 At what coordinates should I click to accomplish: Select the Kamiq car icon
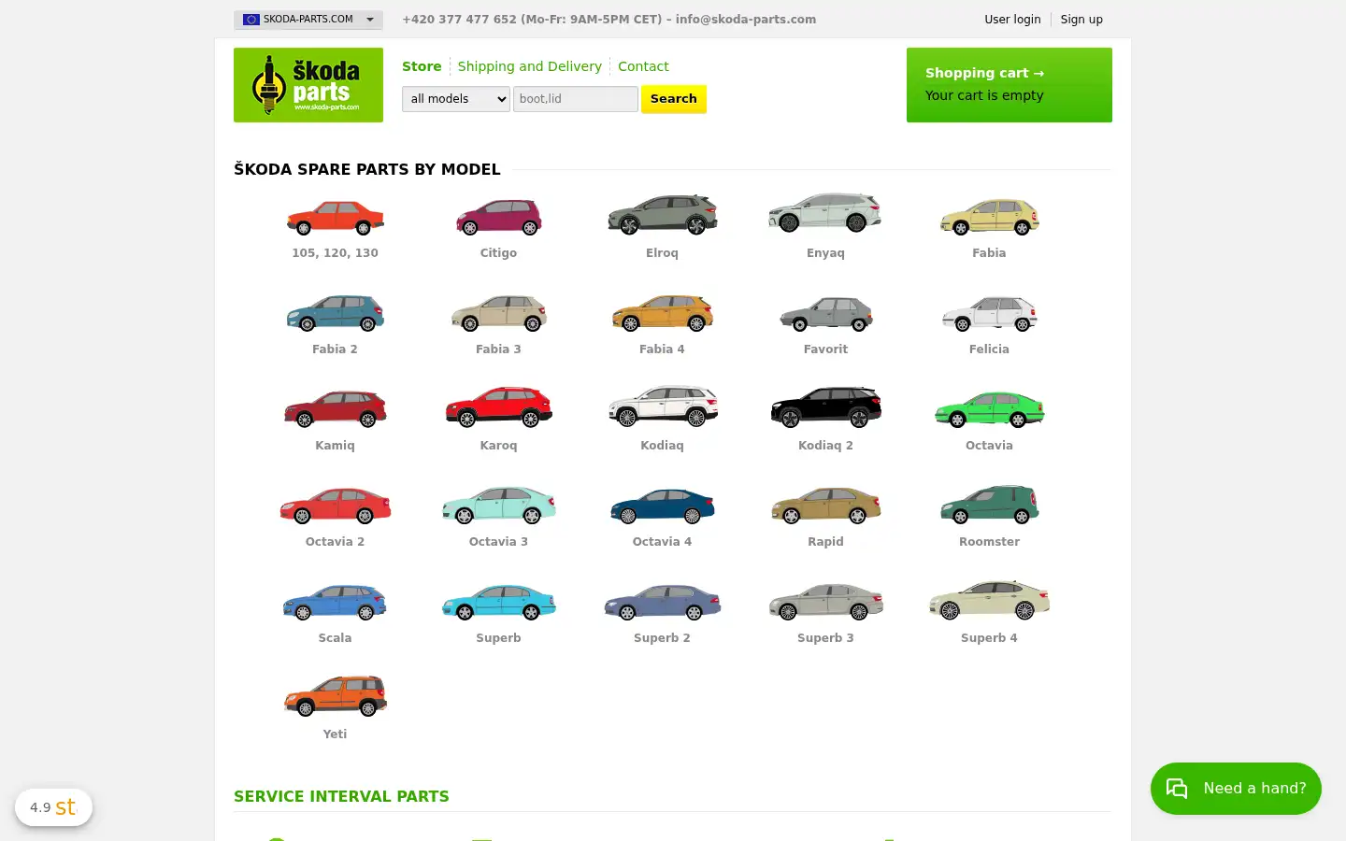tap(335, 408)
